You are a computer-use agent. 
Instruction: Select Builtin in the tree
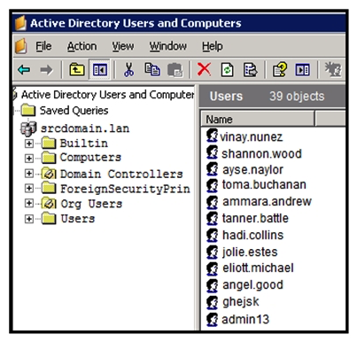click(84, 144)
